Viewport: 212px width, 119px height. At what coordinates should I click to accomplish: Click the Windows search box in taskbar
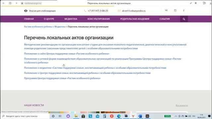click(25, 116)
